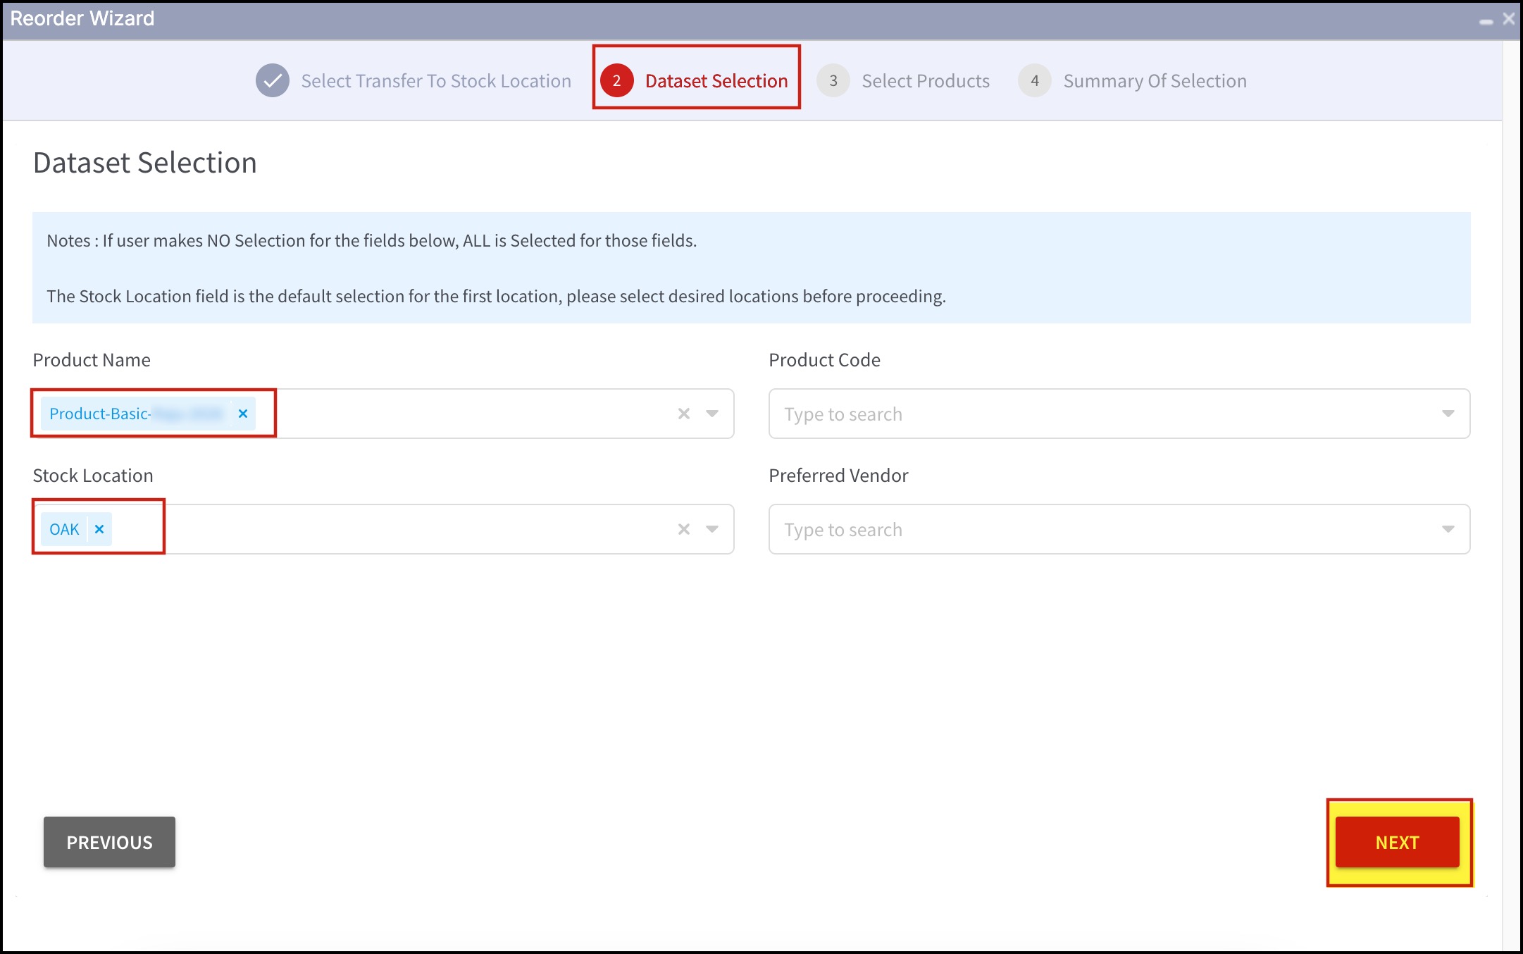Click the step 2 number circle
Image resolution: width=1523 pixels, height=954 pixels.
(x=616, y=81)
